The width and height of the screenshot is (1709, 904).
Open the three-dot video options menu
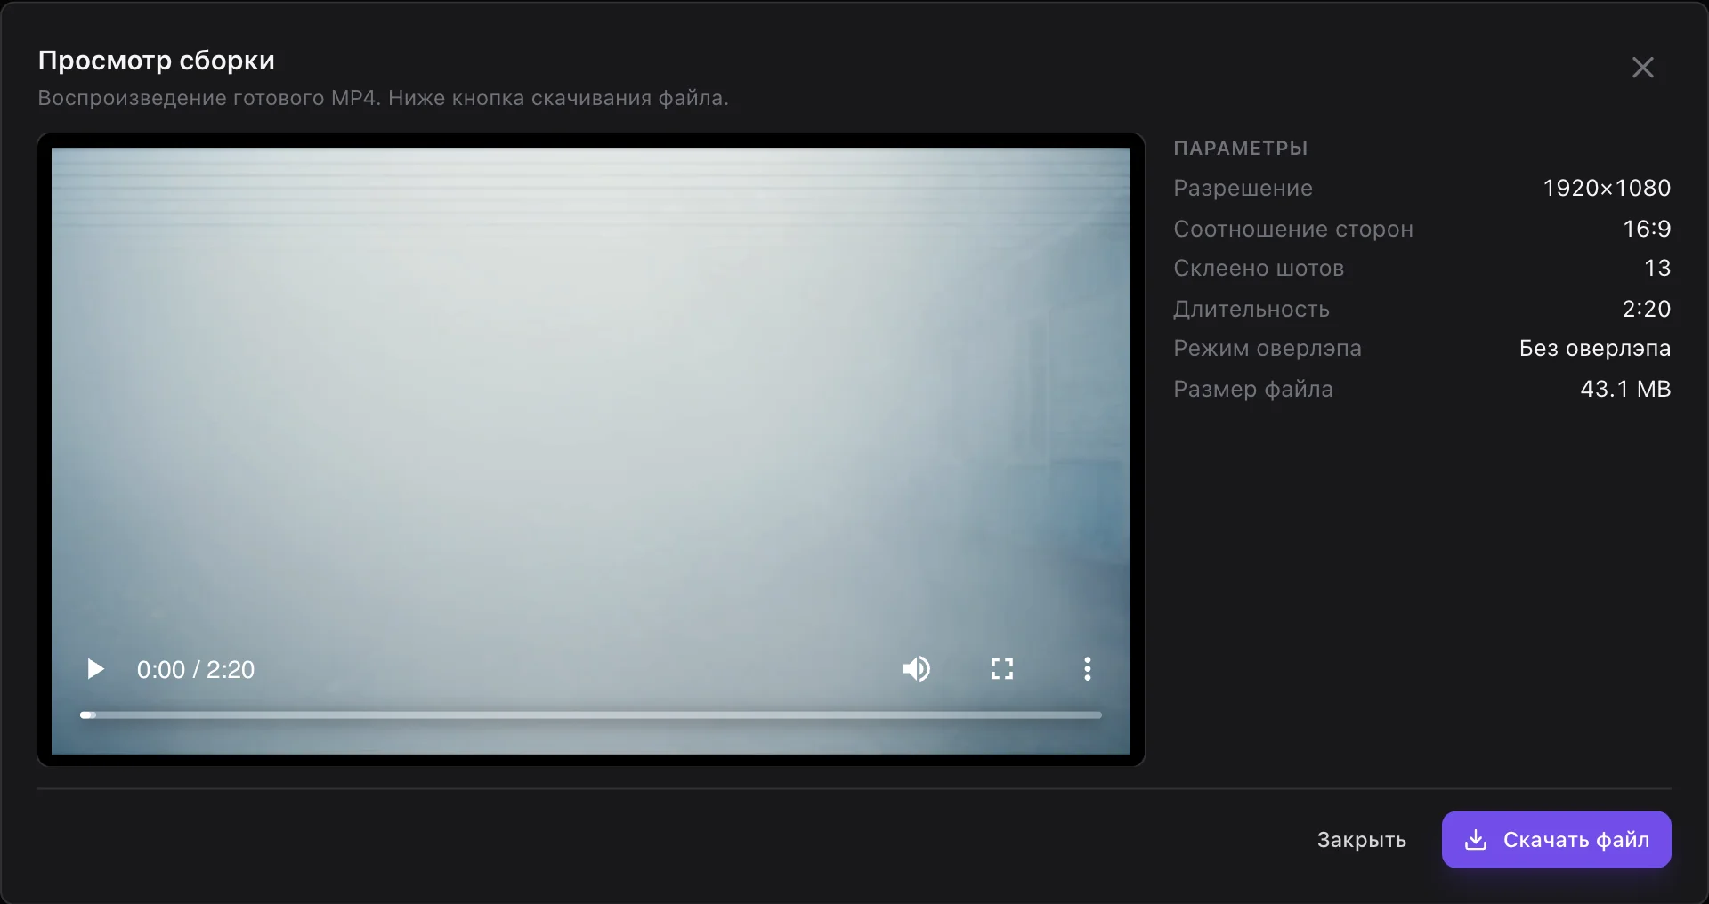pyautogui.click(x=1087, y=669)
